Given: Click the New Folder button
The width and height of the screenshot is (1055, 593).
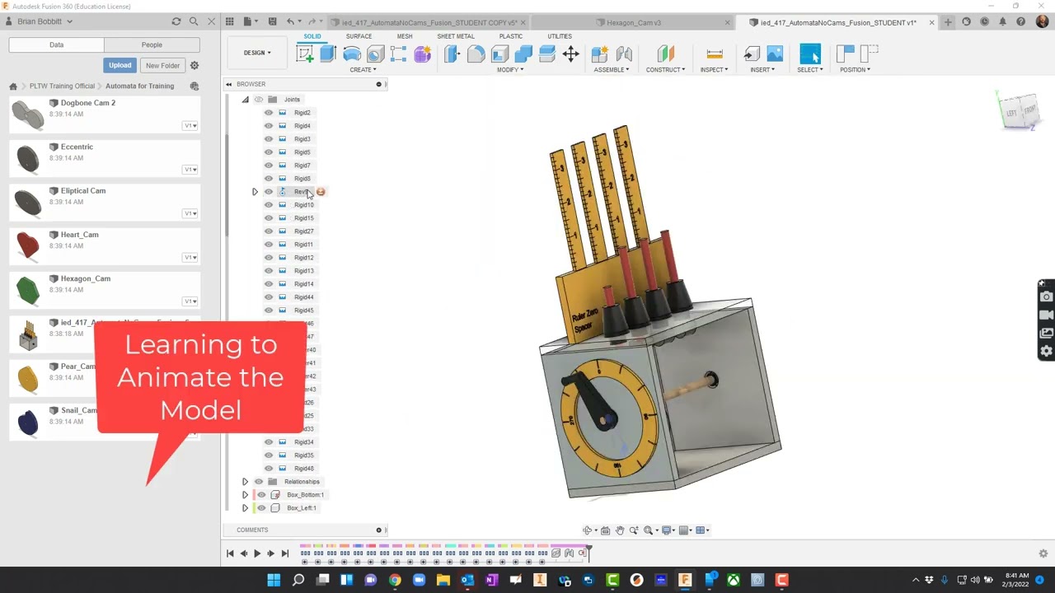Looking at the screenshot, I should point(162,65).
